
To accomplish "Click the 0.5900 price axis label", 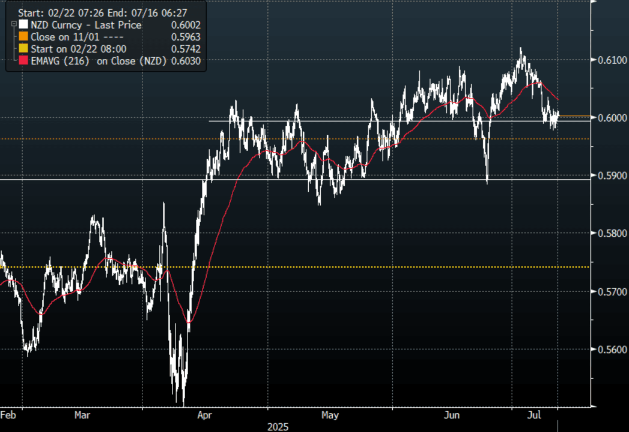I will tap(612, 176).
